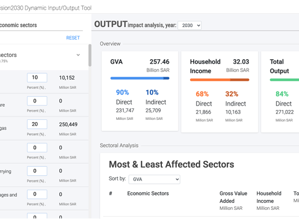Click the 32% Indirect household figure

click(232, 94)
